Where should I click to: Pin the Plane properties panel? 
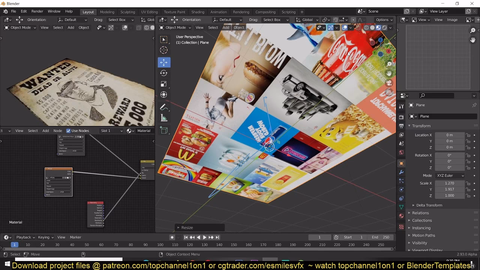(474, 105)
